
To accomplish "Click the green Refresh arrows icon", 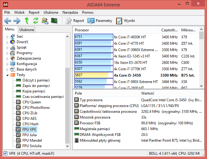I will point(36,21).
